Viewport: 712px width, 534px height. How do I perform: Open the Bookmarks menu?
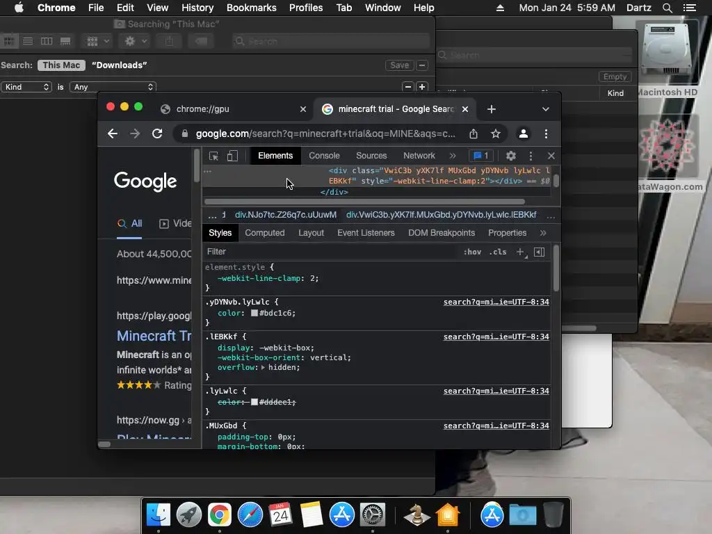(252, 8)
